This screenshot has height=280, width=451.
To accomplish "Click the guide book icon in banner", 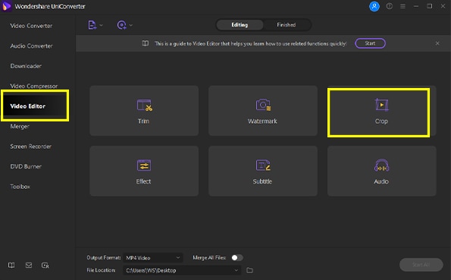I will click(x=146, y=43).
